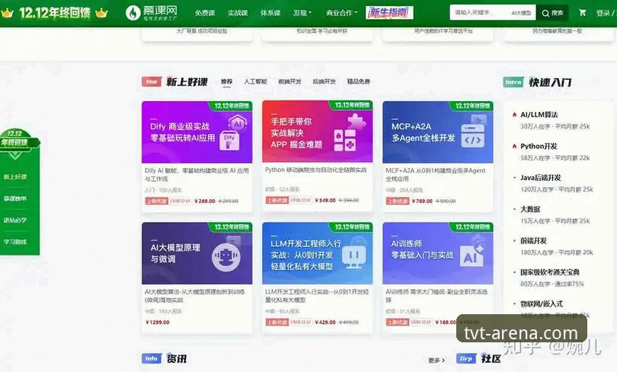Click the code window icon on MCP+A2A card
The height and width of the screenshot is (372, 617).
(x=472, y=136)
